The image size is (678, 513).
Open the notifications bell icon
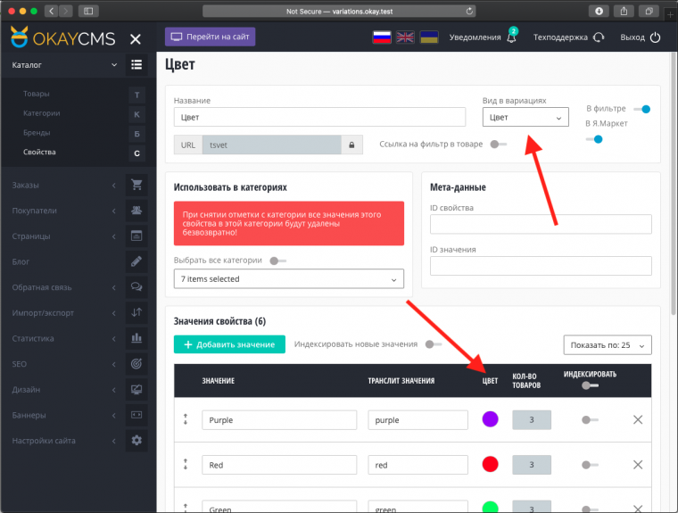(x=511, y=38)
